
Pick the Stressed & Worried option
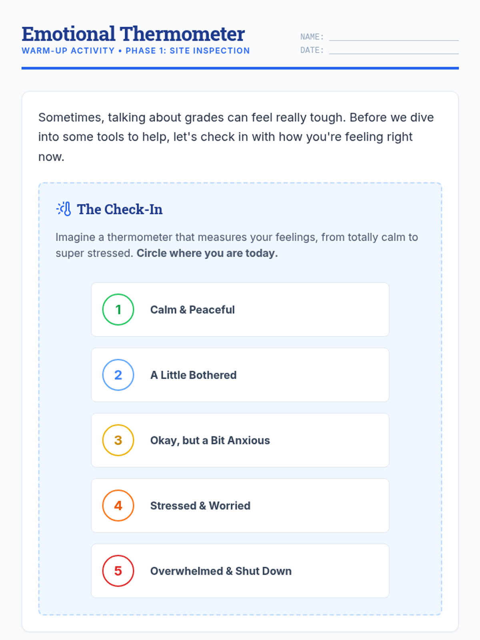click(x=240, y=506)
